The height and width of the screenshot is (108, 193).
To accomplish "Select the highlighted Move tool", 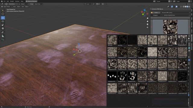I will click(3, 18).
